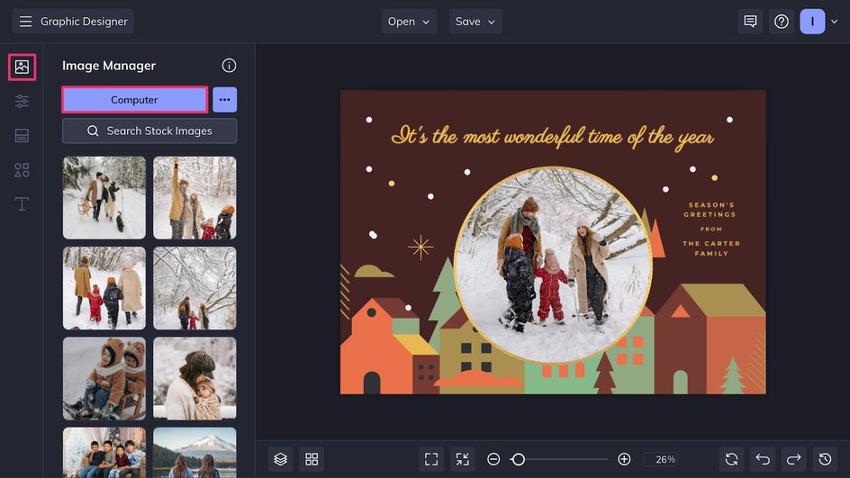Select thumbnail of mountain lake view

click(194, 453)
